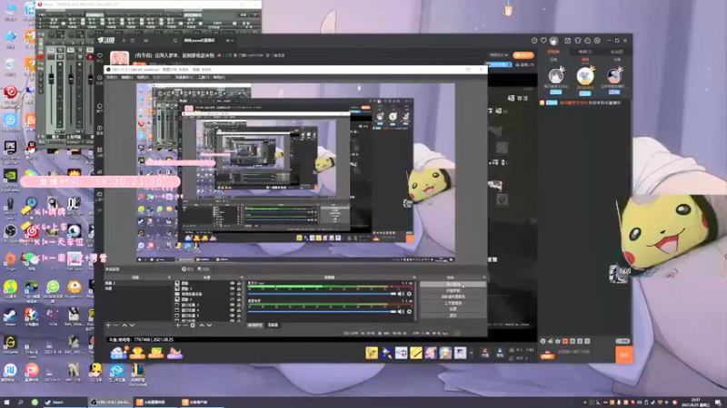Open OBS Audio Mixer dock header arrow
The image size is (727, 408).
pyautogui.click(x=414, y=277)
